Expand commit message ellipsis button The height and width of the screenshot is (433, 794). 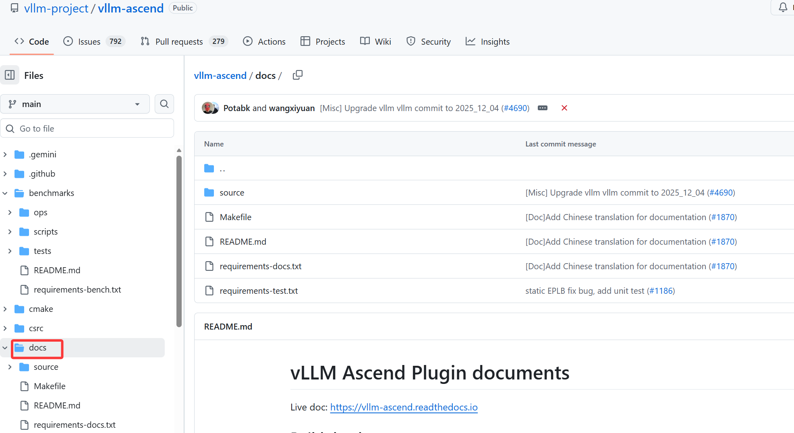click(x=543, y=108)
